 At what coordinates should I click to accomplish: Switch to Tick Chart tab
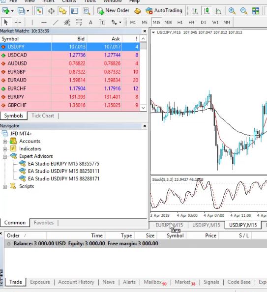tap(43, 116)
